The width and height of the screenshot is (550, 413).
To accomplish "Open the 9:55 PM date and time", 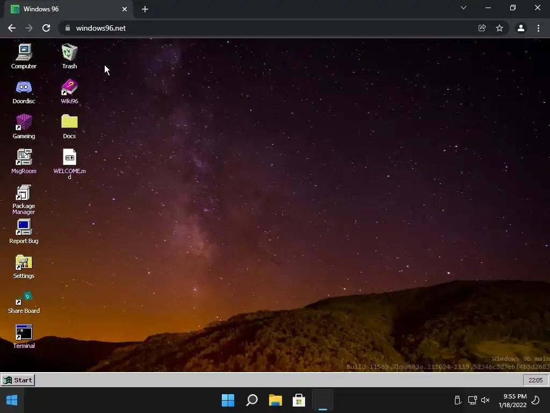I will [512, 400].
